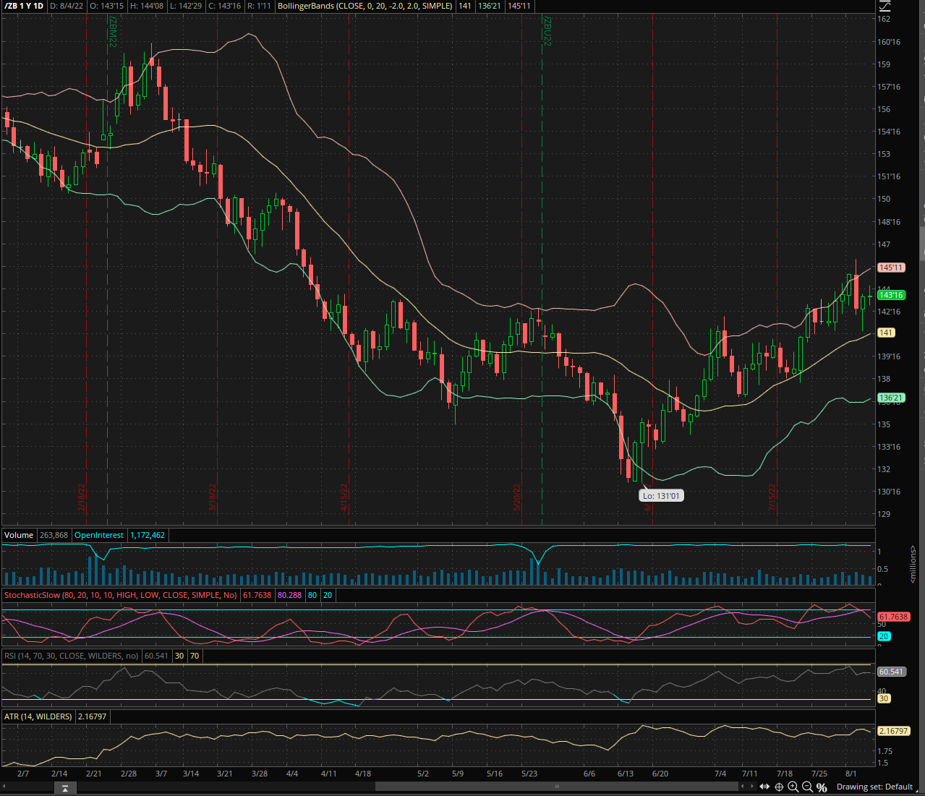925x796 pixels.
Task: Click the horizontal time scrollbar thumb
Action: point(557,787)
